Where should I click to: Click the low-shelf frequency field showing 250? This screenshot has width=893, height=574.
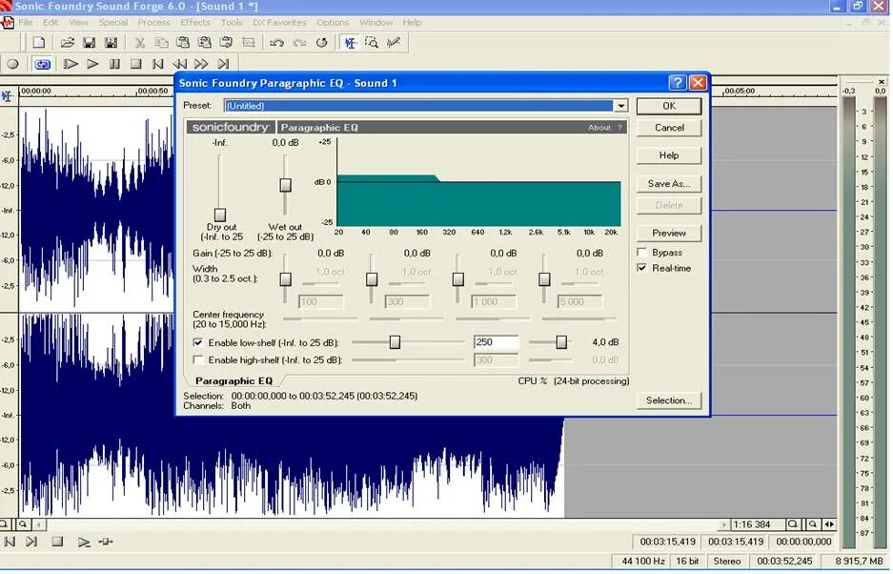click(496, 342)
